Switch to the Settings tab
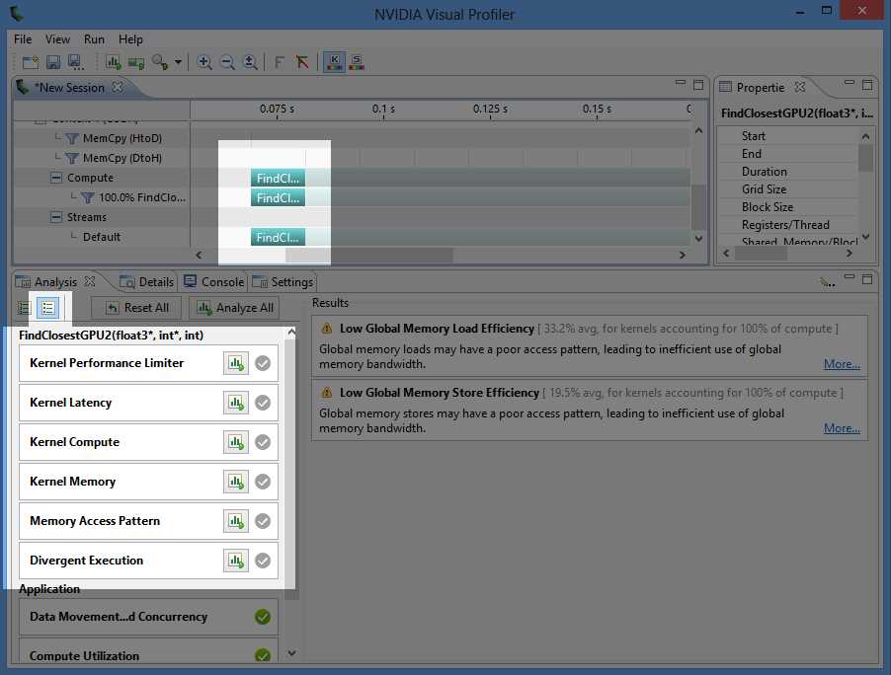The image size is (891, 675). coord(283,282)
